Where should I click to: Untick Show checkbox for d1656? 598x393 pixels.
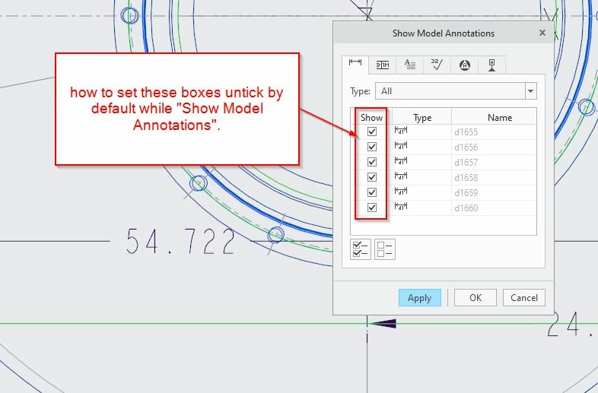372,147
